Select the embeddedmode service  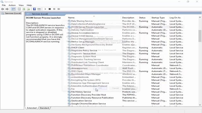(x=126, y=77)
